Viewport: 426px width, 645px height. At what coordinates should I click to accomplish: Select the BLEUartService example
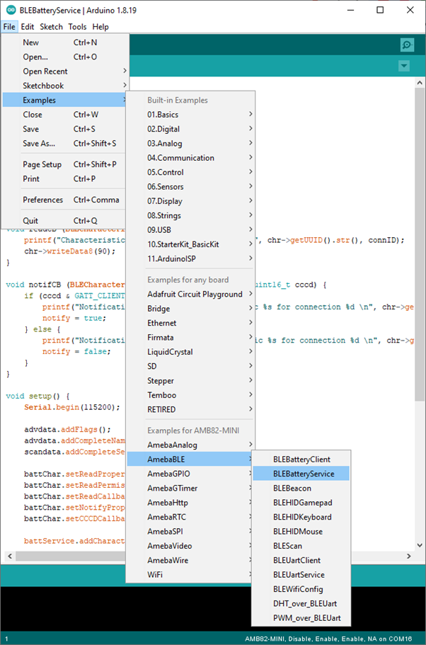[299, 575]
